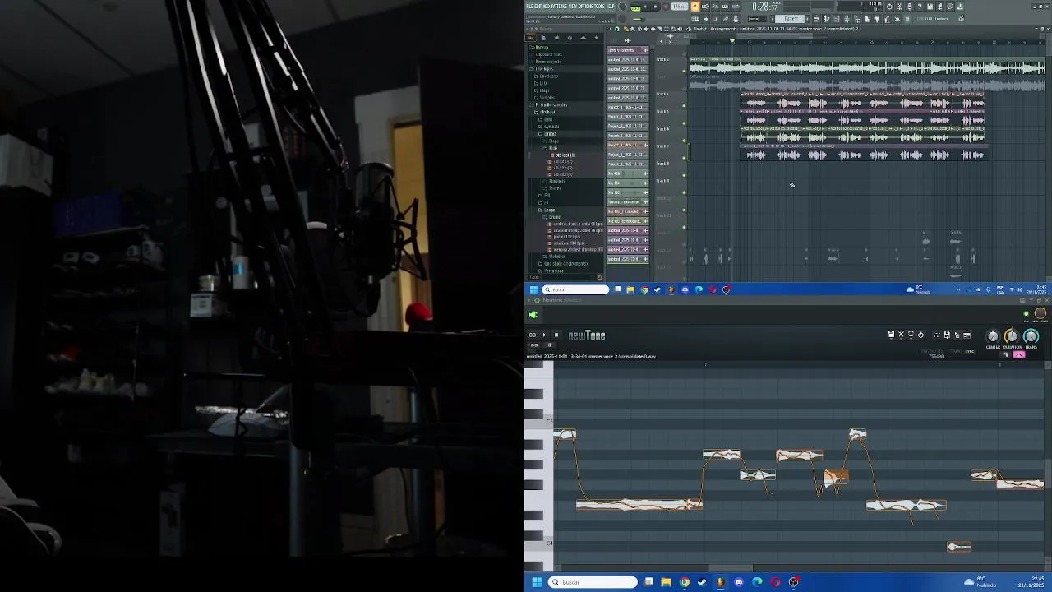Image resolution: width=1052 pixels, height=592 pixels.
Task: Open the TOOLS menu in FL Studio
Action: pos(599,7)
